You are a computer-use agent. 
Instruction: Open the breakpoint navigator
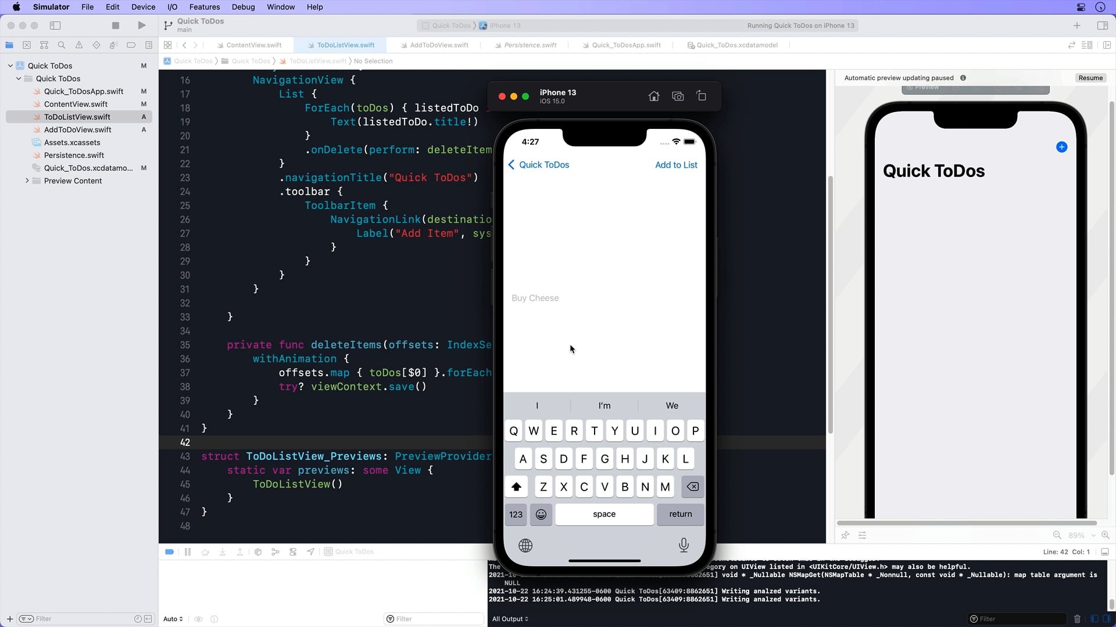click(131, 45)
